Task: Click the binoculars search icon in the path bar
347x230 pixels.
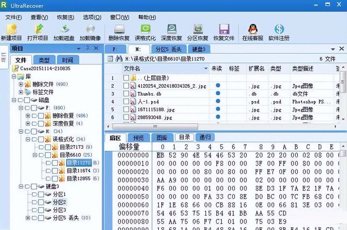Action: pos(119,59)
